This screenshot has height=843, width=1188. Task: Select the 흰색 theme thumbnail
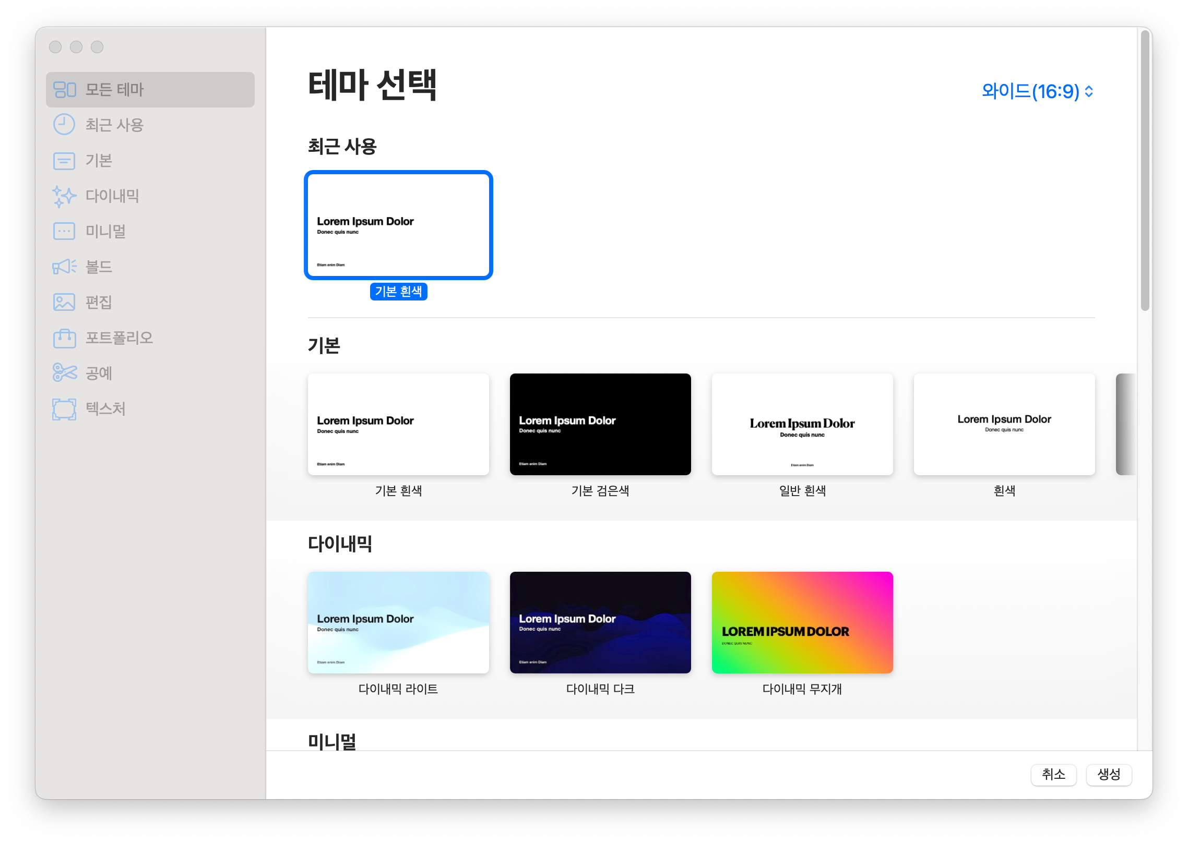(x=1004, y=424)
